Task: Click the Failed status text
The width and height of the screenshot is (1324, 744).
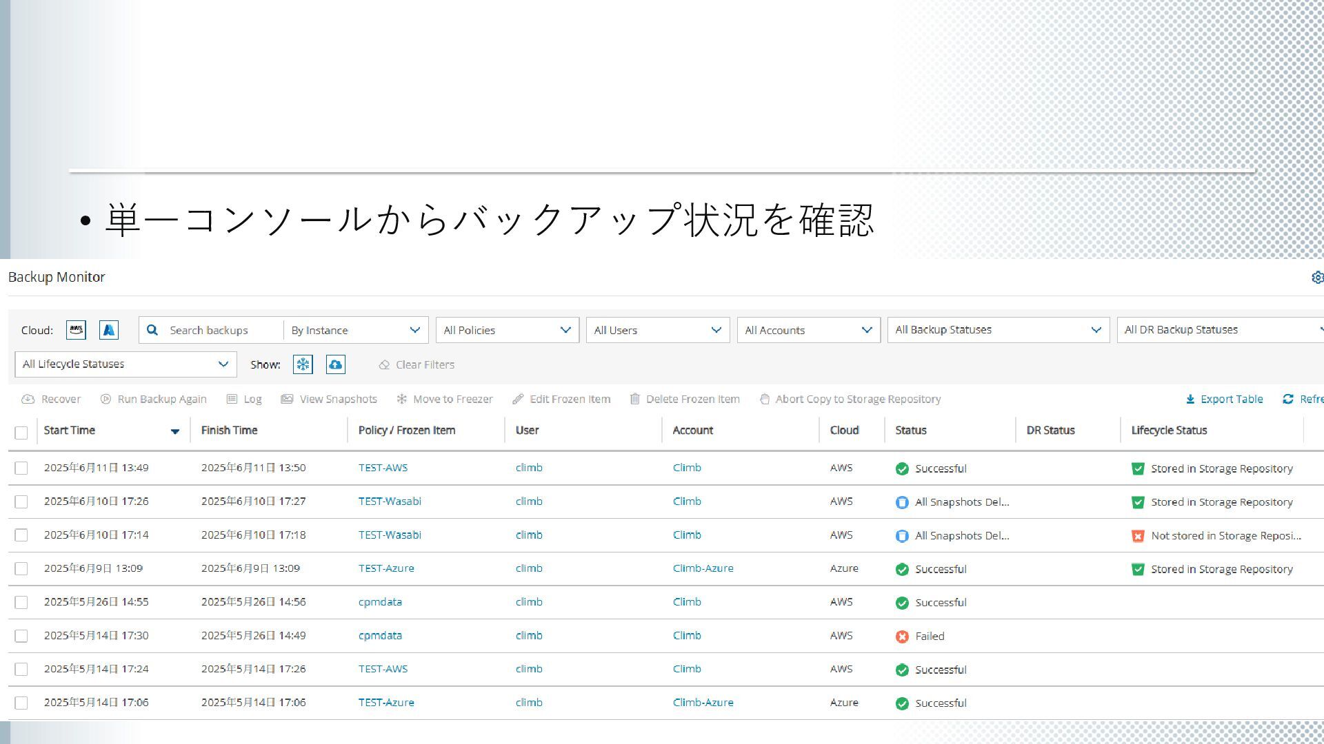Action: (x=930, y=637)
